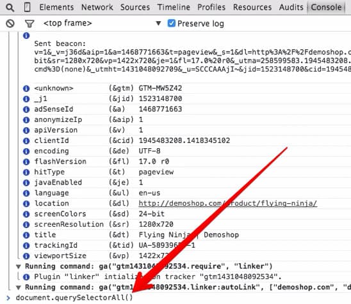This screenshot has height=304, width=351.
Task: Collapse the require linker command group
Action: tap(19, 266)
